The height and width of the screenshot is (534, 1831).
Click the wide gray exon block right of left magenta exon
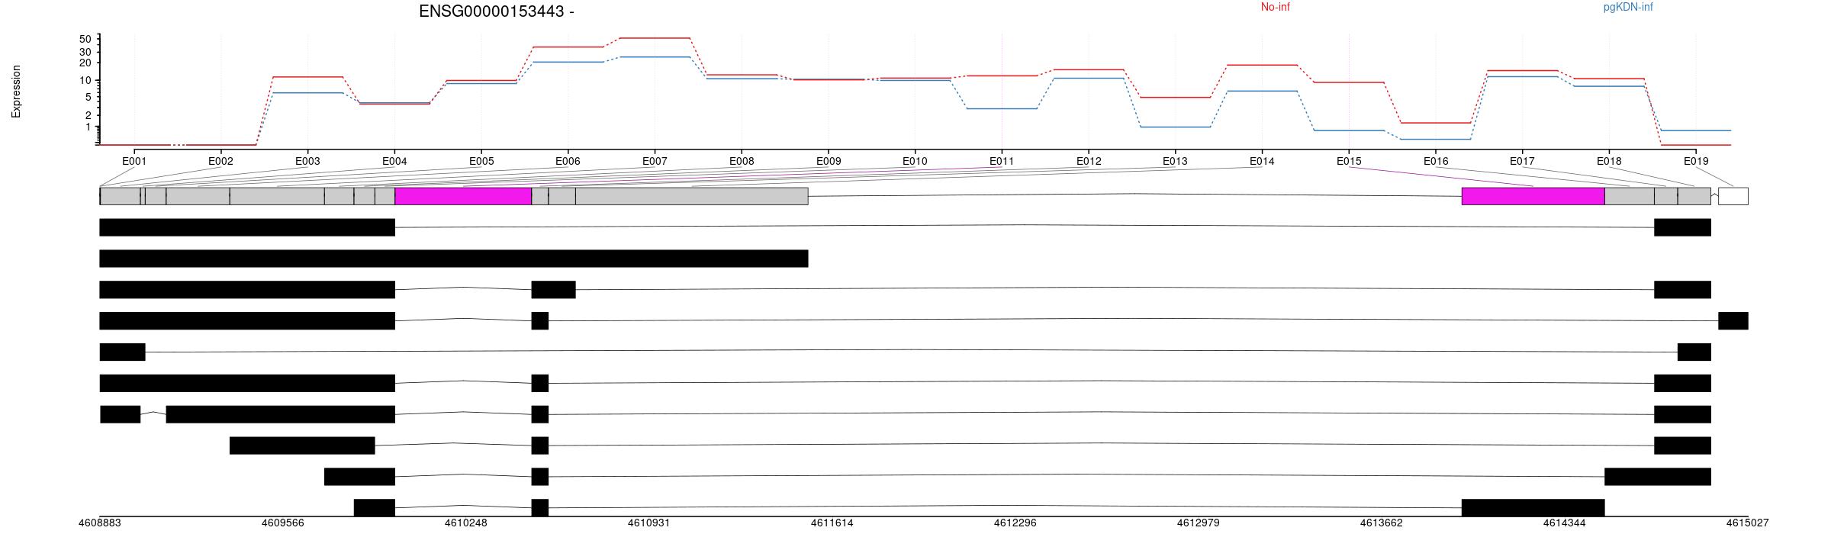(692, 196)
